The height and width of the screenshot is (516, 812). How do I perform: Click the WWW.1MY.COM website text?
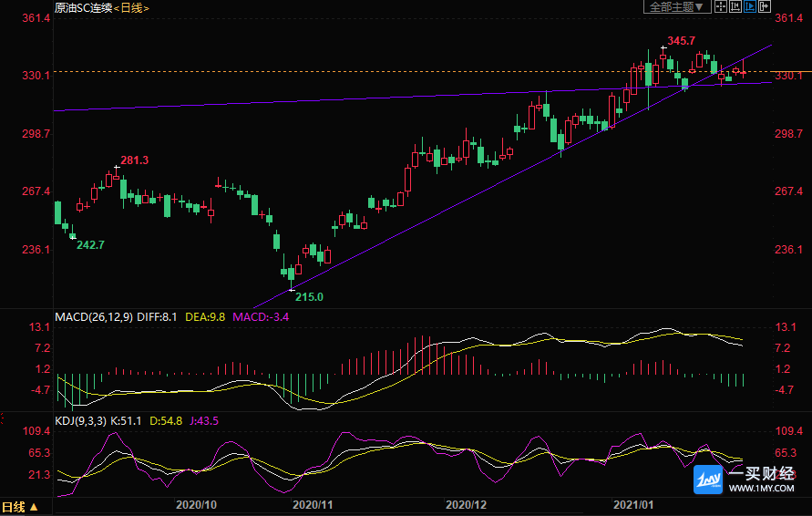point(761,488)
